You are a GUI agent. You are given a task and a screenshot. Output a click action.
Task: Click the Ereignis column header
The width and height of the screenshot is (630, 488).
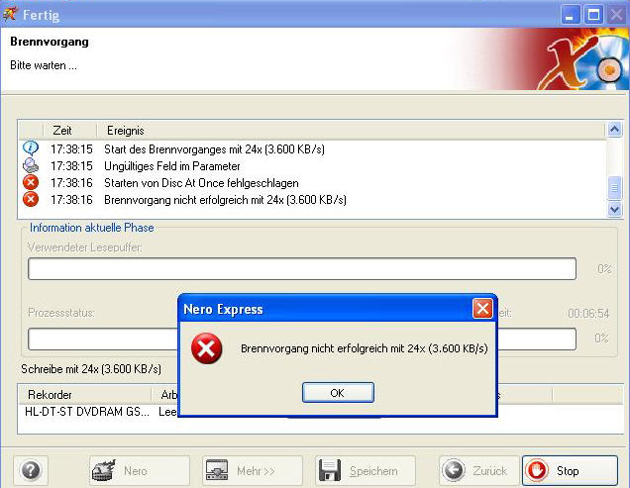point(352,131)
